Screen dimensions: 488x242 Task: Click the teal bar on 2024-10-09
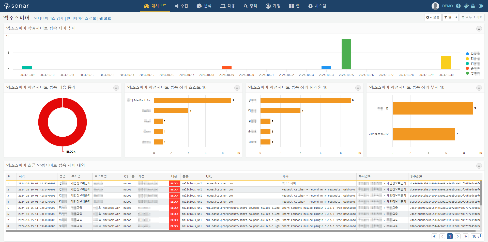click(27, 68)
